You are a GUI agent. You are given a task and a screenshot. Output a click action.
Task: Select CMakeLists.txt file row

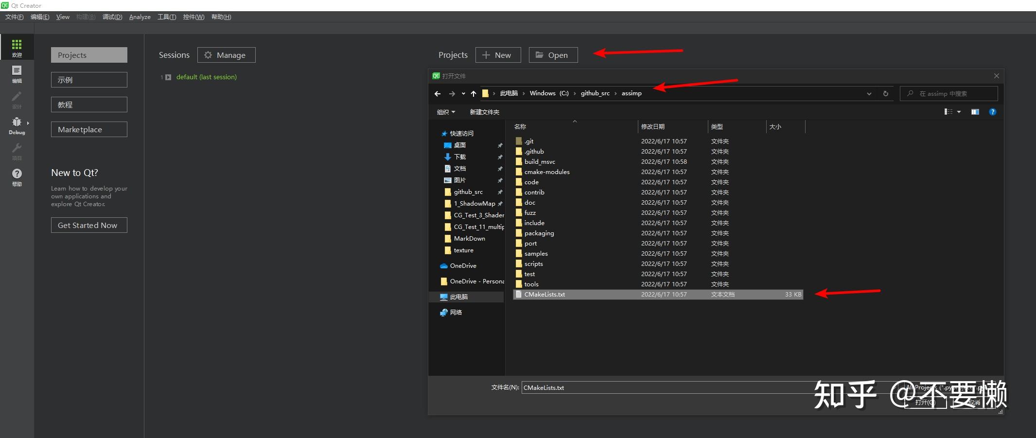[x=658, y=294]
